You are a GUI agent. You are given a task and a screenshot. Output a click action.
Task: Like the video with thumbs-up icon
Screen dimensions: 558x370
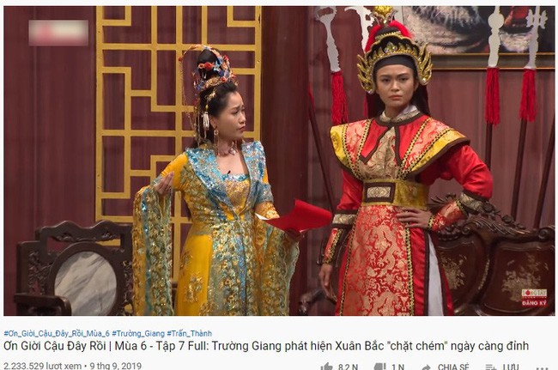326,367
